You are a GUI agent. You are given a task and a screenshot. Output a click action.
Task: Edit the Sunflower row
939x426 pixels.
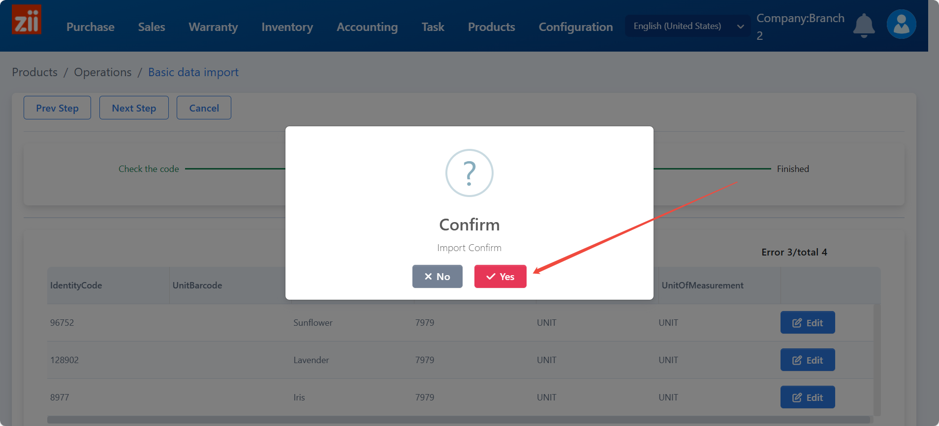coord(807,323)
